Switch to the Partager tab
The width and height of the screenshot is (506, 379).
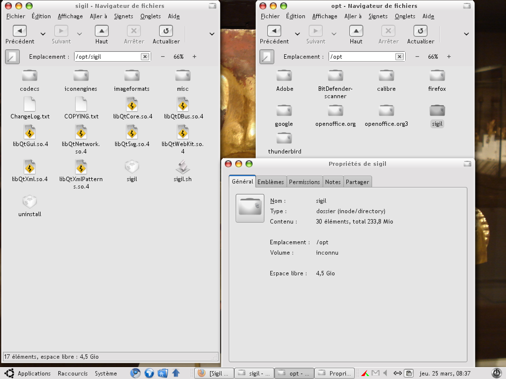pos(358,182)
